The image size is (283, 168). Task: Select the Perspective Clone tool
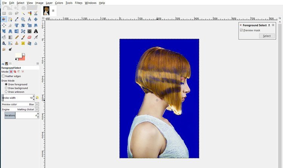(29, 43)
